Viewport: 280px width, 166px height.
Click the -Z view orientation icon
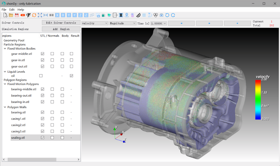click(x=86, y=15)
